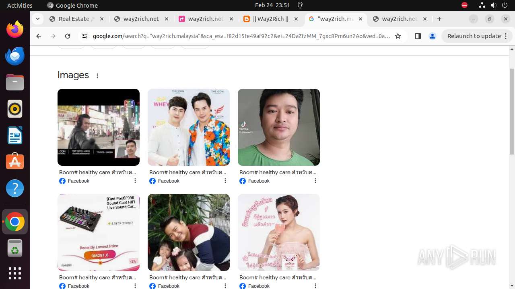Screen dimensions: 515x289
Task: Open the Activities overview
Action: click(20, 5)
